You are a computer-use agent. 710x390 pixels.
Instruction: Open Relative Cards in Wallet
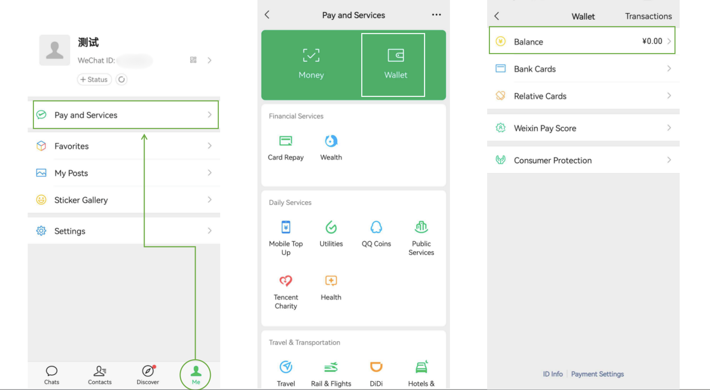583,96
